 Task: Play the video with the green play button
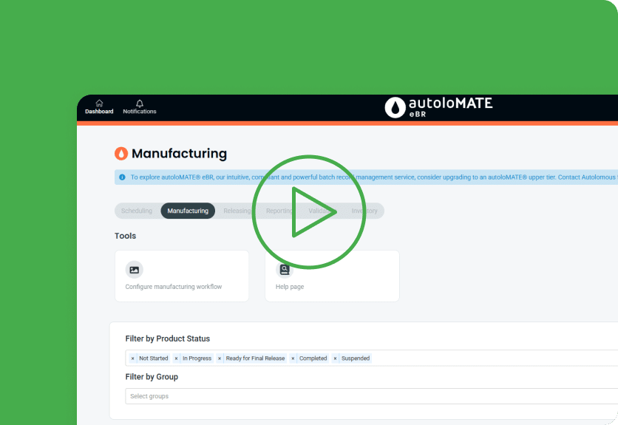[309, 212]
